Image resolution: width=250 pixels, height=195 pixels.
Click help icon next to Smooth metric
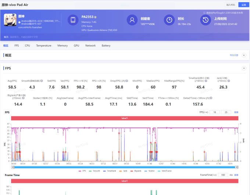(x=42, y=81)
